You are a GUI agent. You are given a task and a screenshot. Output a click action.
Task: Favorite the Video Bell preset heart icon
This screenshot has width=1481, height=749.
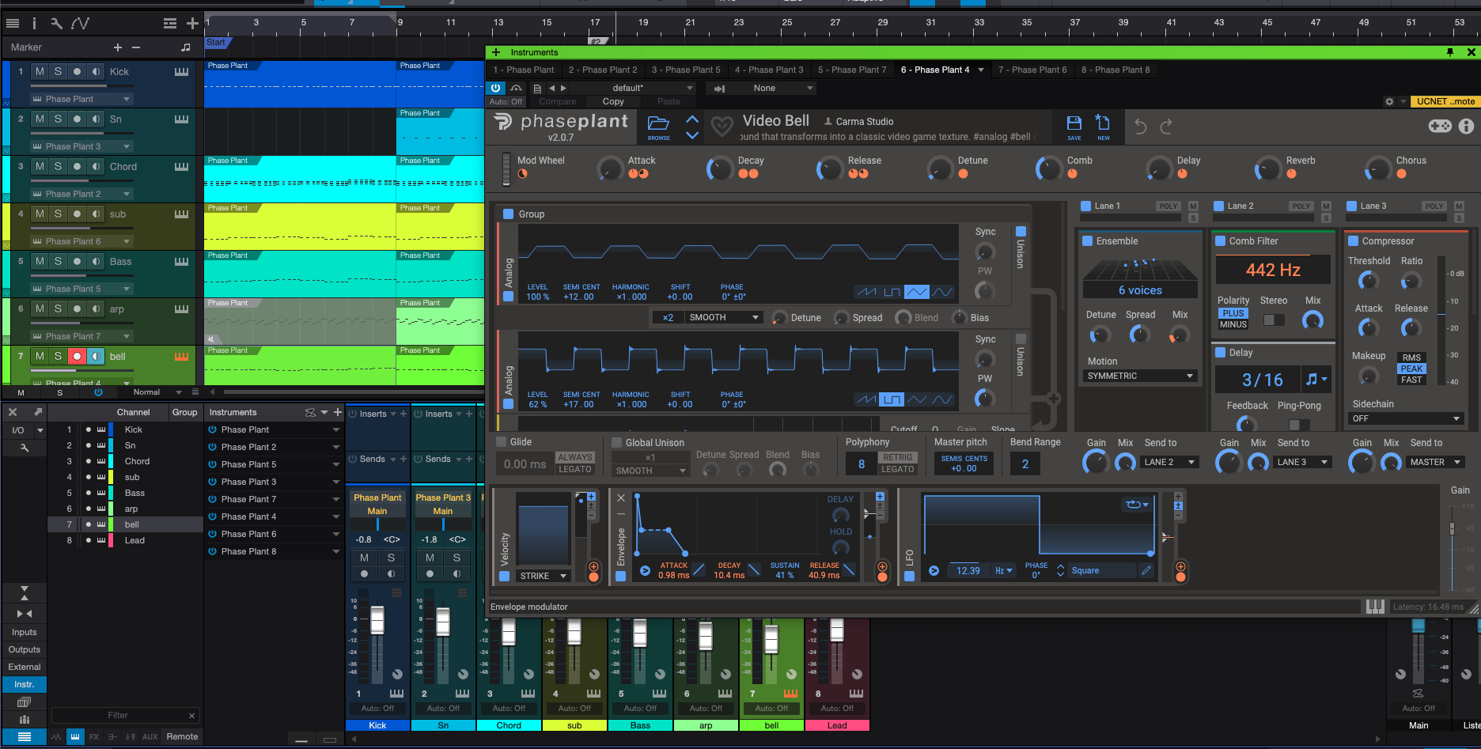[x=722, y=126]
